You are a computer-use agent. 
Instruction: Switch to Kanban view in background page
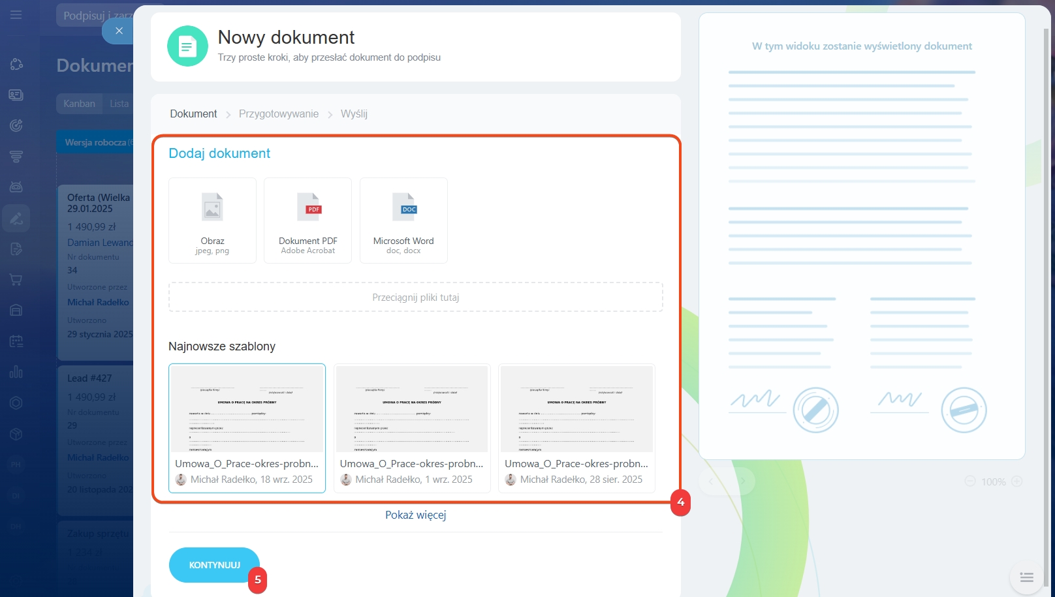(79, 104)
